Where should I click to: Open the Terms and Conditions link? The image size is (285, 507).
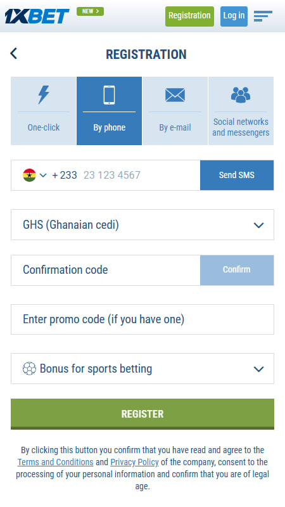(55, 462)
